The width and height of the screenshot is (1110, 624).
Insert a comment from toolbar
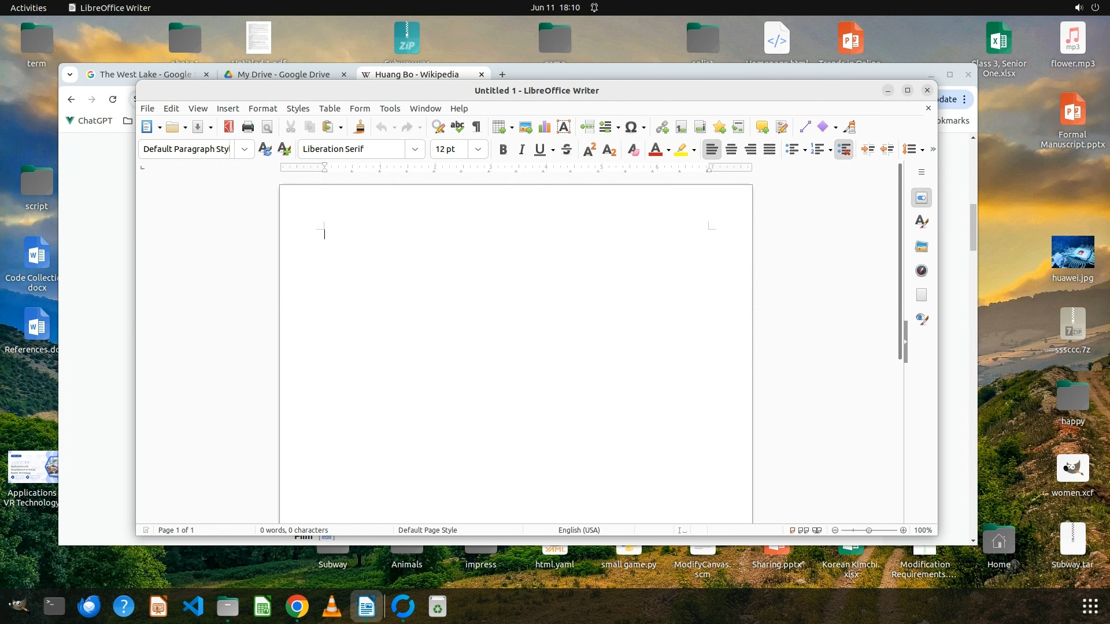pyautogui.click(x=762, y=127)
